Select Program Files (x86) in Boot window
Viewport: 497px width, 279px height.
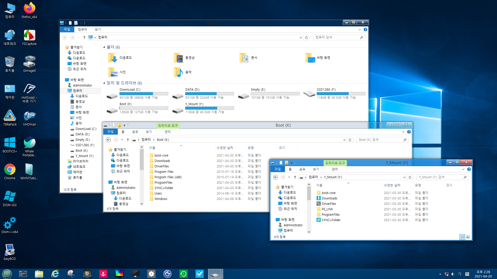tap(168, 177)
